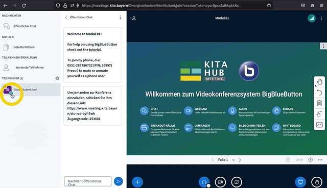Toggle audio headset button

[x=204, y=182]
